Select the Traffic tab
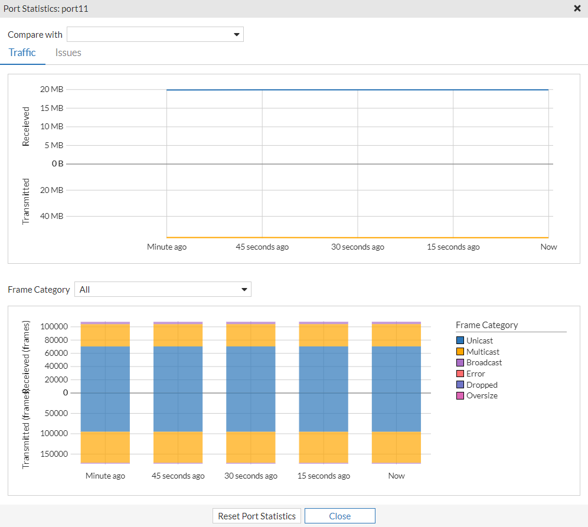 tap(22, 53)
